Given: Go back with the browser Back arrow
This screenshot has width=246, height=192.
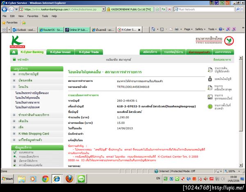Looking at the screenshot, I should click(x=4, y=9).
